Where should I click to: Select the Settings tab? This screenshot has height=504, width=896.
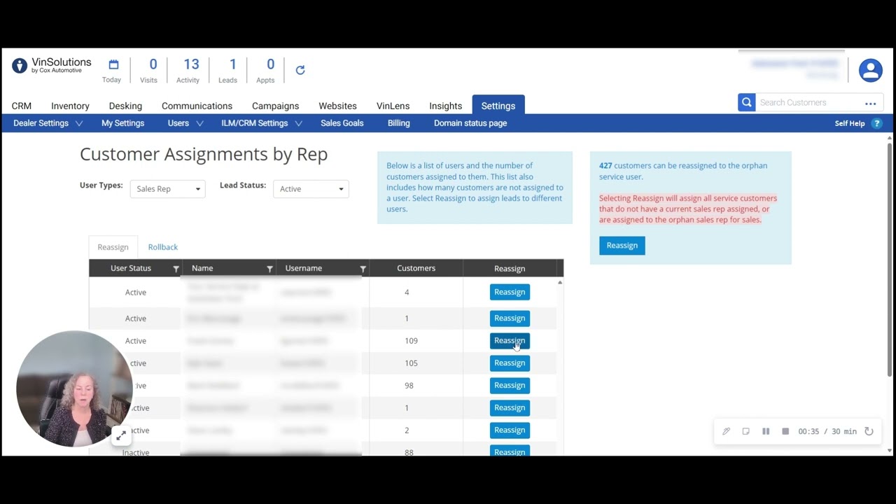(x=498, y=105)
